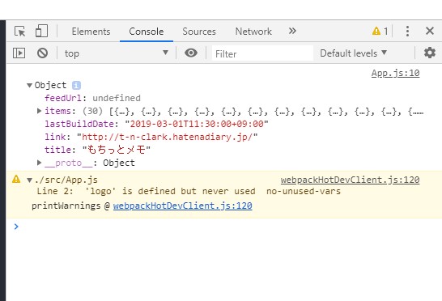
Task: Open the webpackHotDevClient.js:120 link on the right
Action: coord(350,180)
